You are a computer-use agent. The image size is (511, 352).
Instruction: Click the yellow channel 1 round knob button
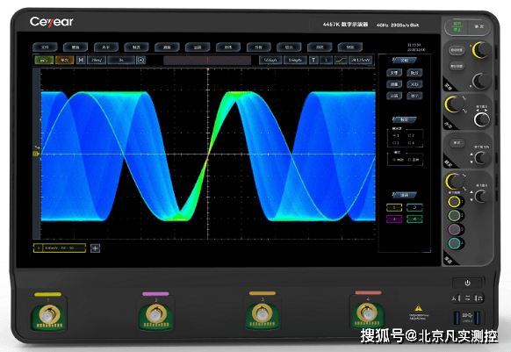(454, 202)
